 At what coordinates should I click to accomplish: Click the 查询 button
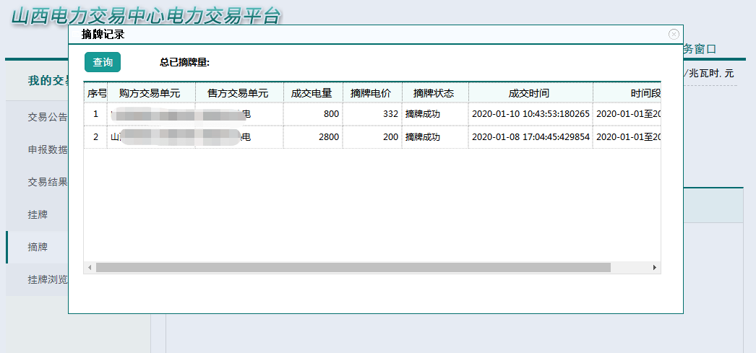pyautogui.click(x=103, y=63)
